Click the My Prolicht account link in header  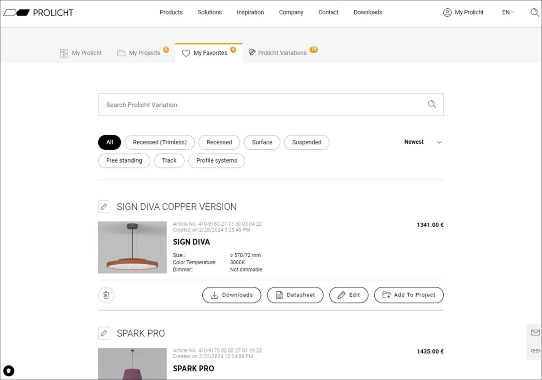click(x=469, y=12)
